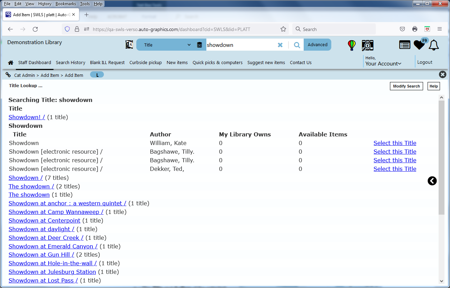Open the Edit menu
450x288 pixels.
(18, 4)
